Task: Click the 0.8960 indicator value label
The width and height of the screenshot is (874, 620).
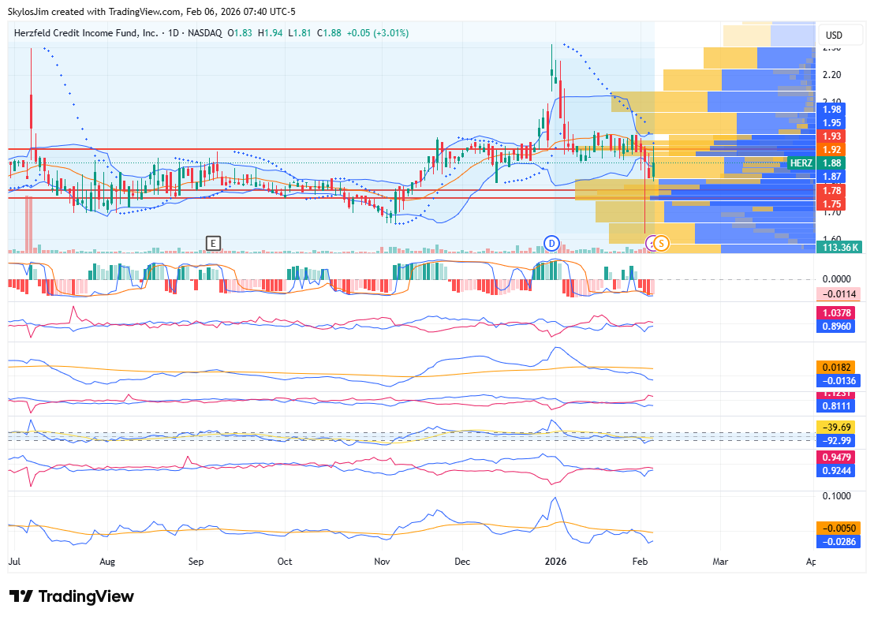Action: pos(835,326)
